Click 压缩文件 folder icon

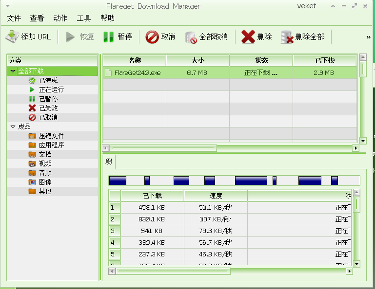[x=32, y=136]
